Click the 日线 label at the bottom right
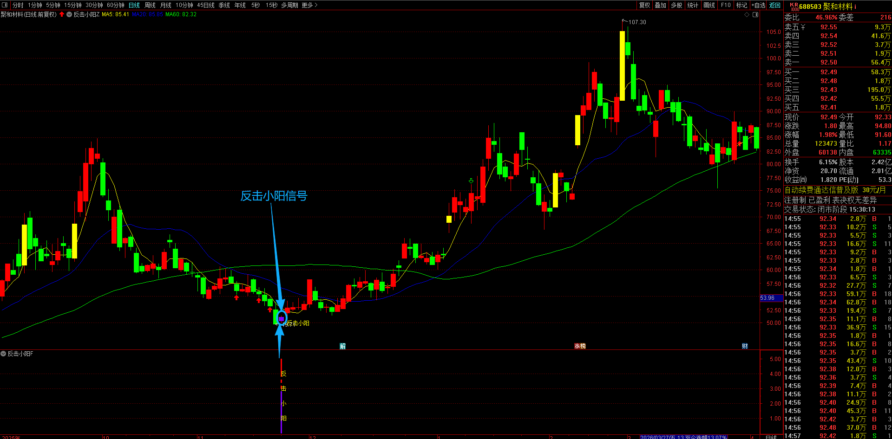The image size is (892, 439). (771, 437)
